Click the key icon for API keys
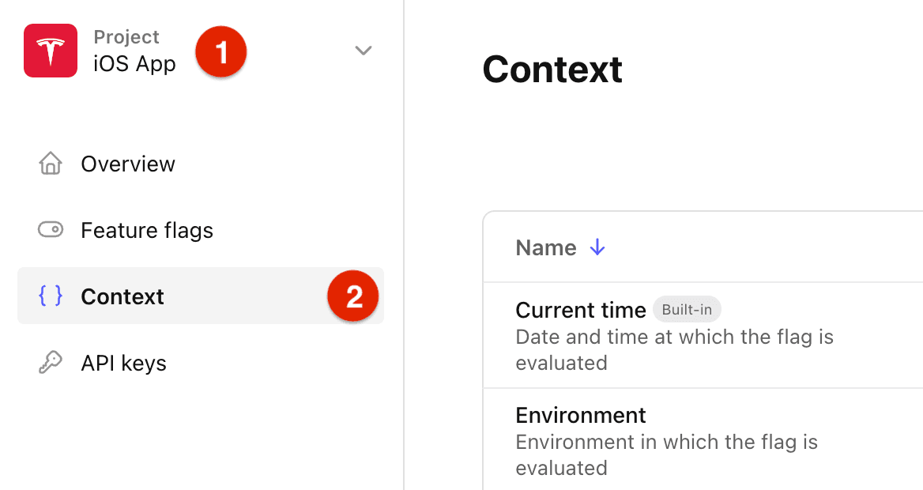 (x=51, y=363)
